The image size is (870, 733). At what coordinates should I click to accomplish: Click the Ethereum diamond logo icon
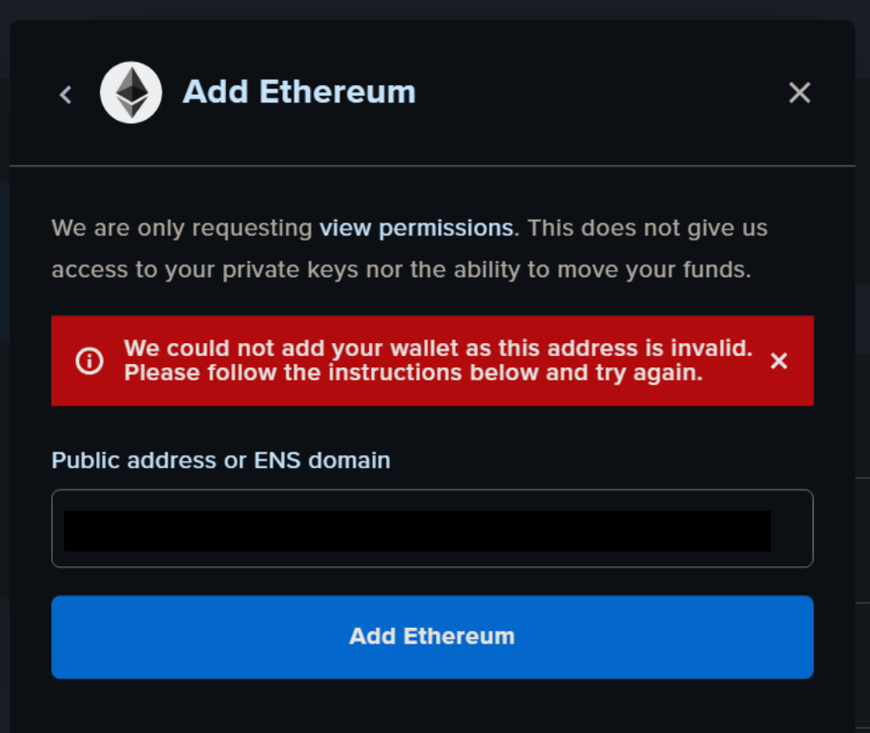(131, 93)
